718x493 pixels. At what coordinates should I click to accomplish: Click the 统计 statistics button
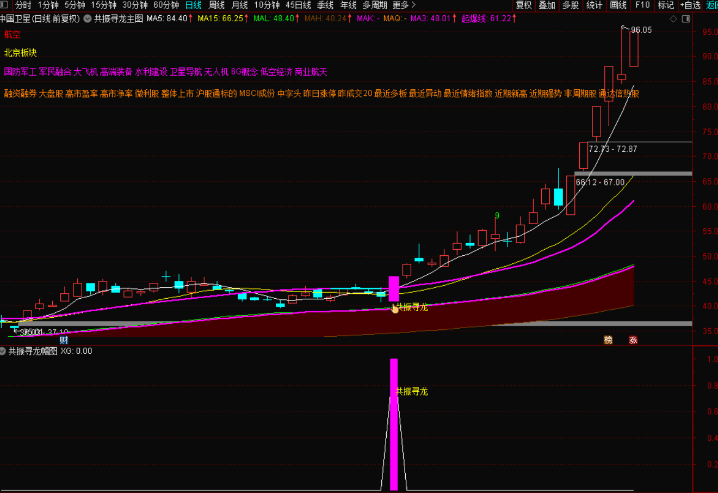tap(594, 5)
